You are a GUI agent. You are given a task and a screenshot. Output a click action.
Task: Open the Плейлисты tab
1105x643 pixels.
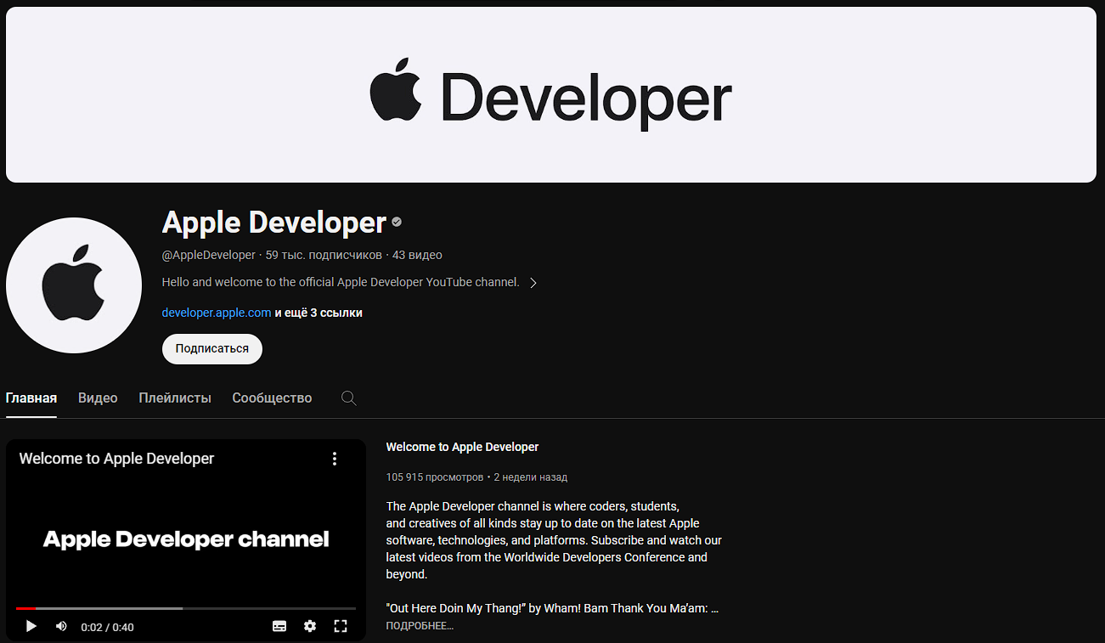click(x=174, y=398)
